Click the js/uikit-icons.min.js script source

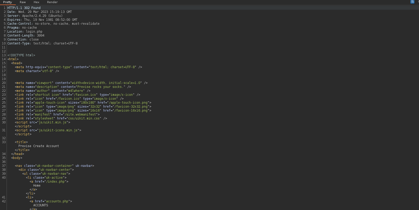(x=58, y=130)
